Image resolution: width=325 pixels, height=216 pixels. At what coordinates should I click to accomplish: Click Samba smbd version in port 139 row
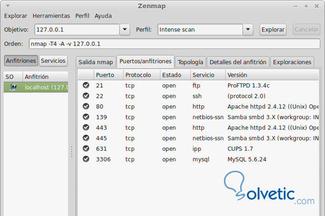coord(273,117)
